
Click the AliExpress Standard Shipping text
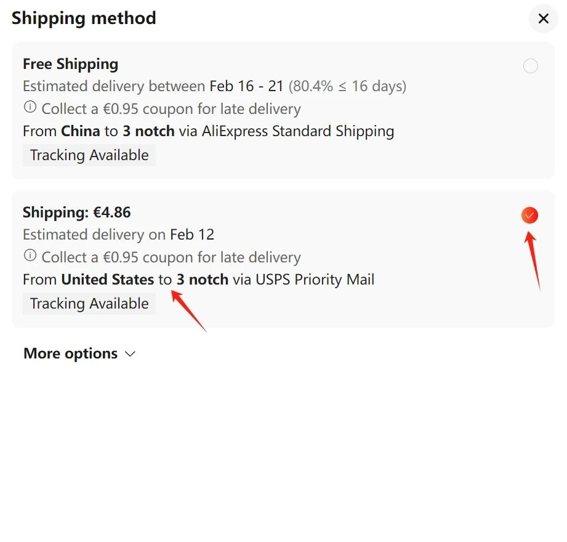(298, 131)
